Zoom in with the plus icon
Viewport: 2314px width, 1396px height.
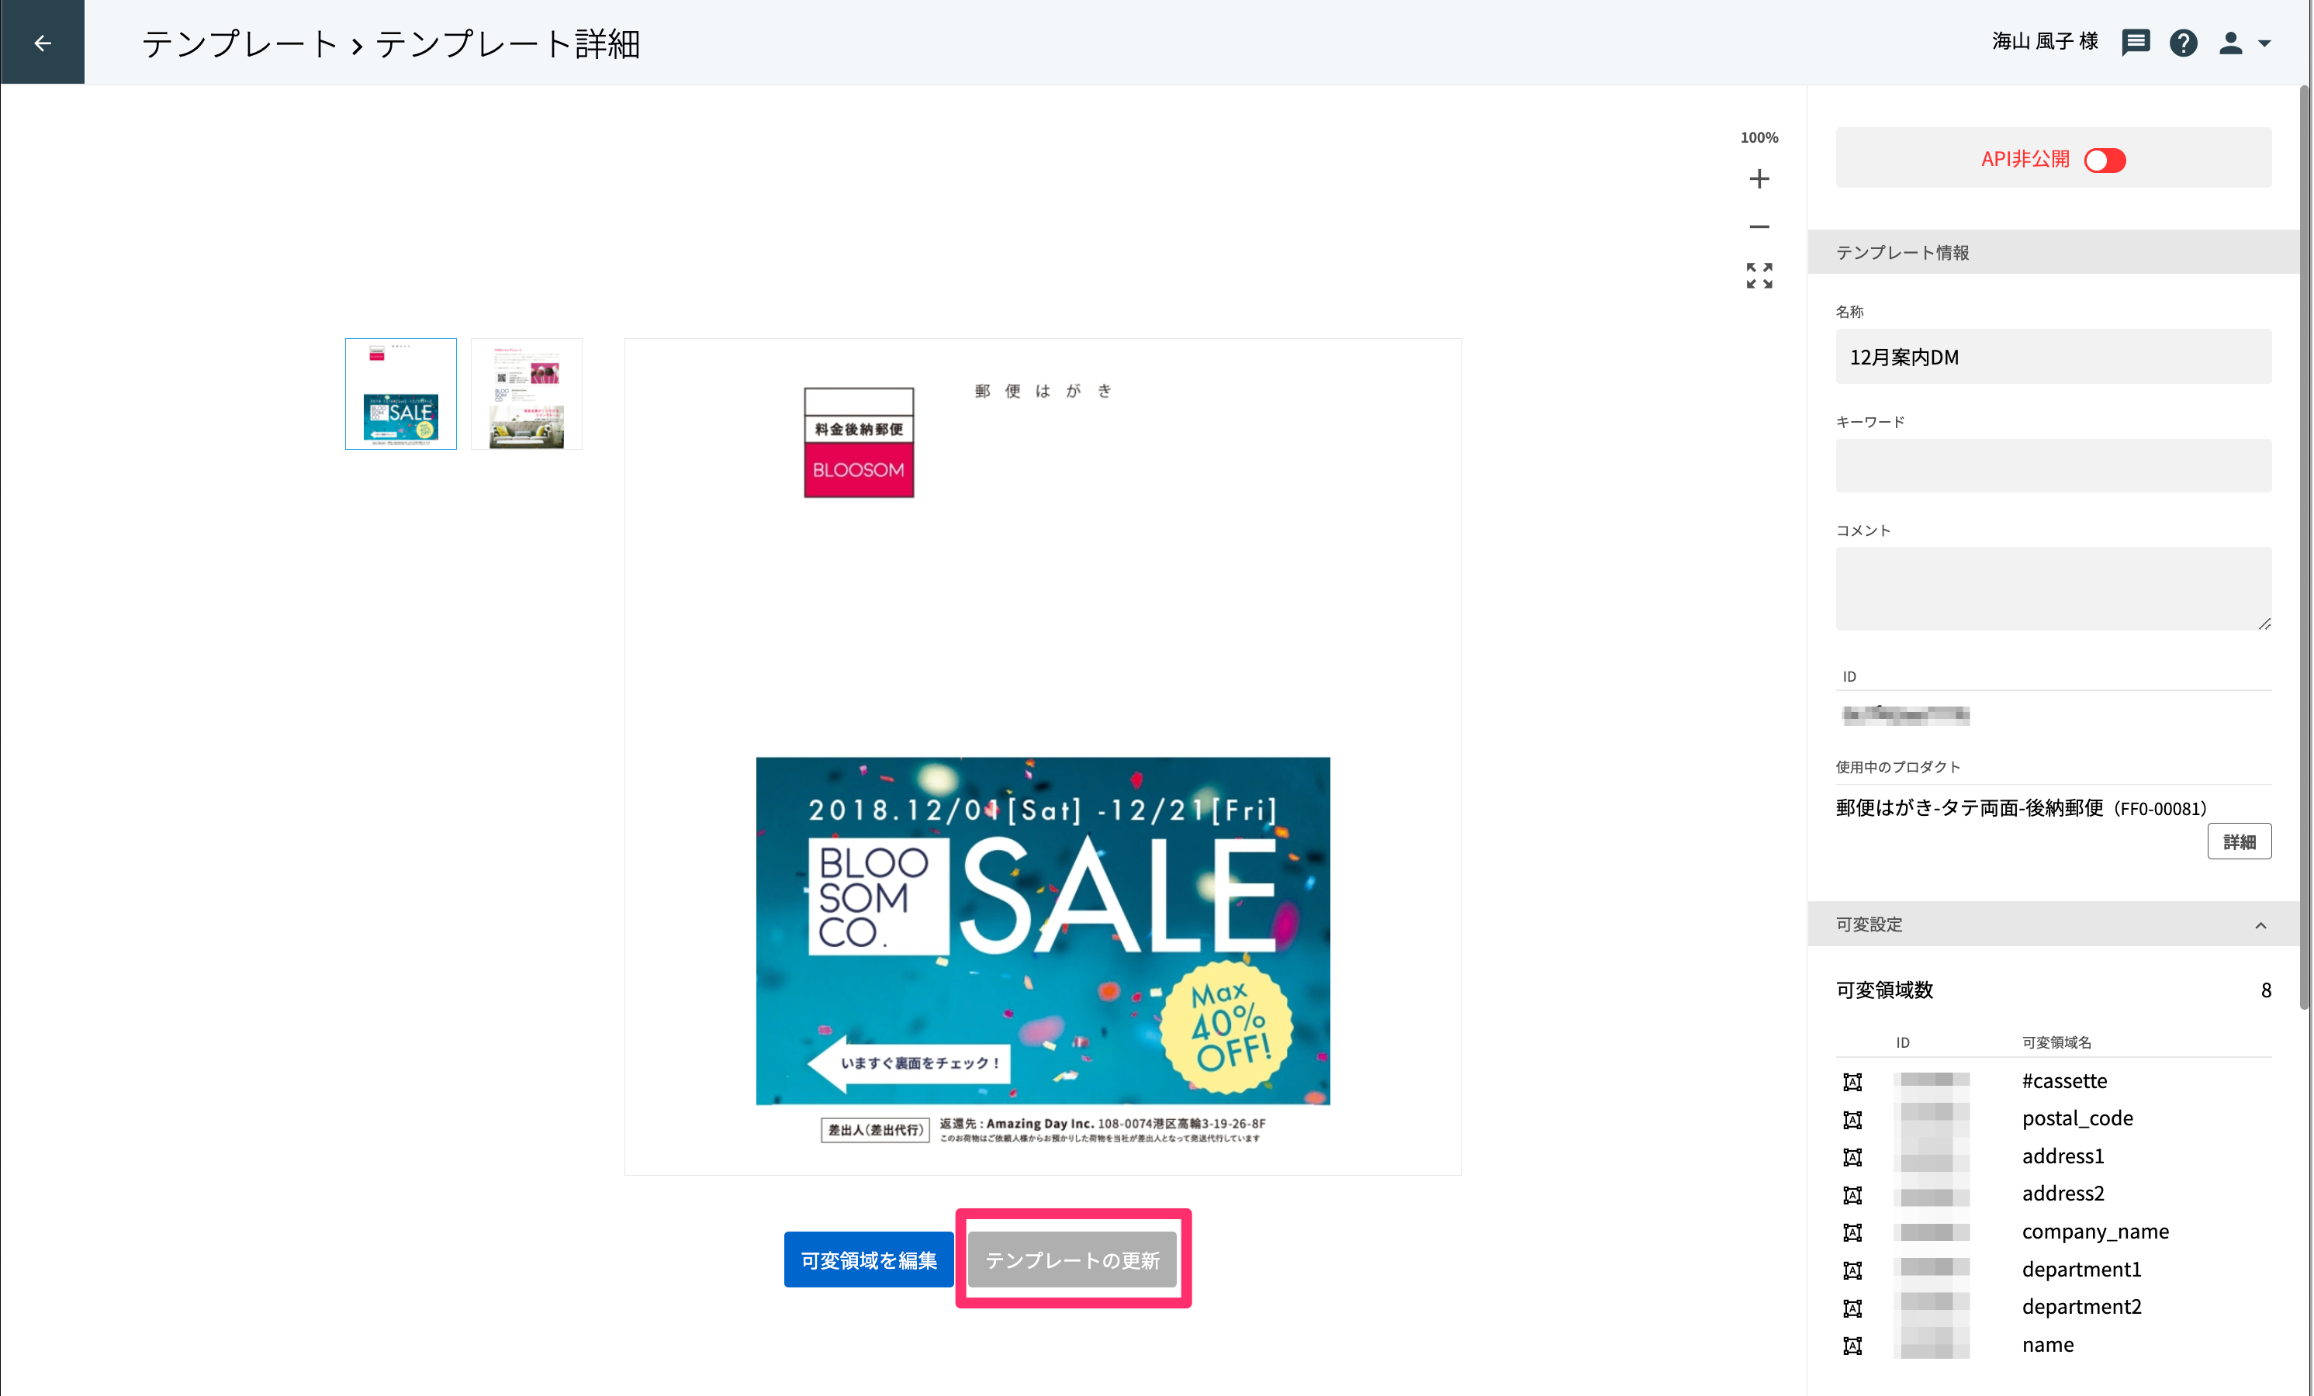[x=1759, y=178]
